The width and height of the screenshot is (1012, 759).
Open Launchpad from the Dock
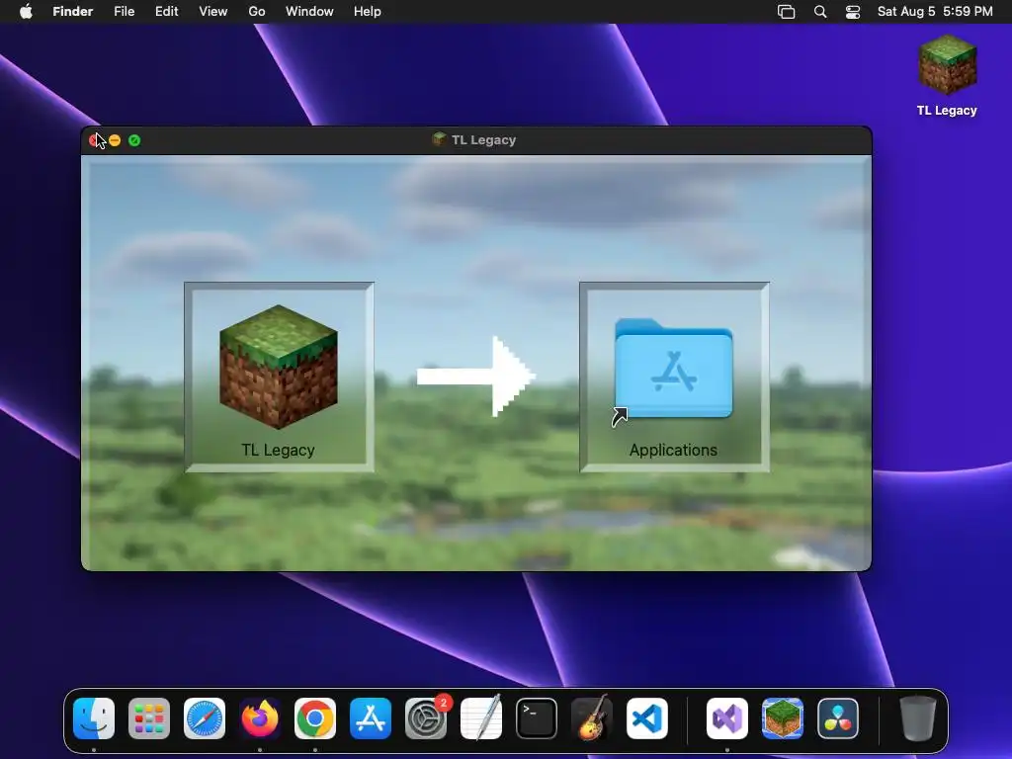[149, 718]
